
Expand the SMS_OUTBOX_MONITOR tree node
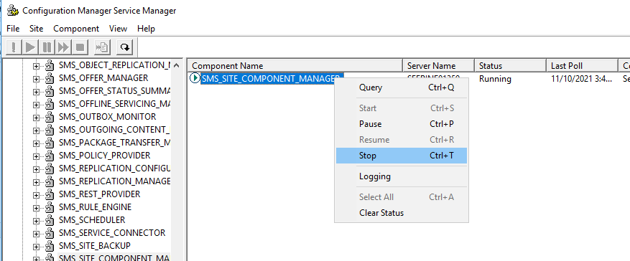coord(36,118)
